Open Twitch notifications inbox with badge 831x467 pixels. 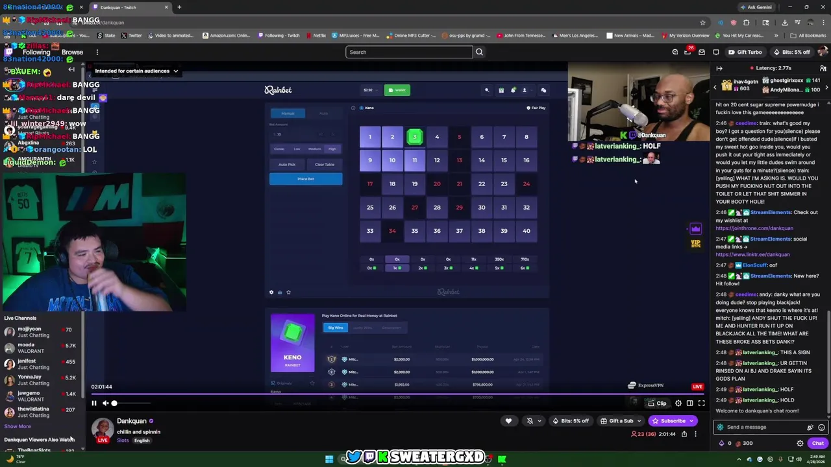(x=688, y=52)
